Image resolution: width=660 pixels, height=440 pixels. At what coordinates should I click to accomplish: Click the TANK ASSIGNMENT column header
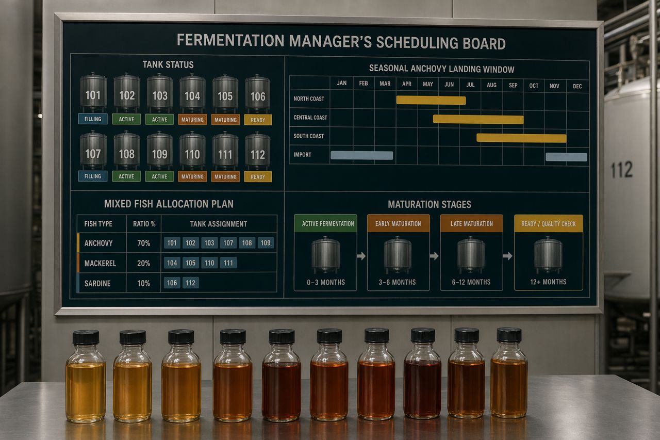tap(219, 224)
